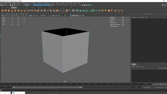Screen dimensions: 167x94
Task: Toggle the third magnet snap icon
Action: (x=61, y=5)
